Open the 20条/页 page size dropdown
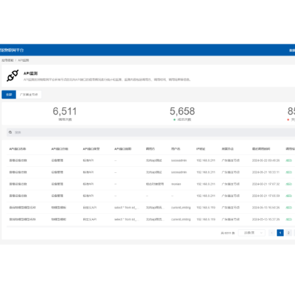The width and height of the screenshot is (295, 295). tap(251, 233)
